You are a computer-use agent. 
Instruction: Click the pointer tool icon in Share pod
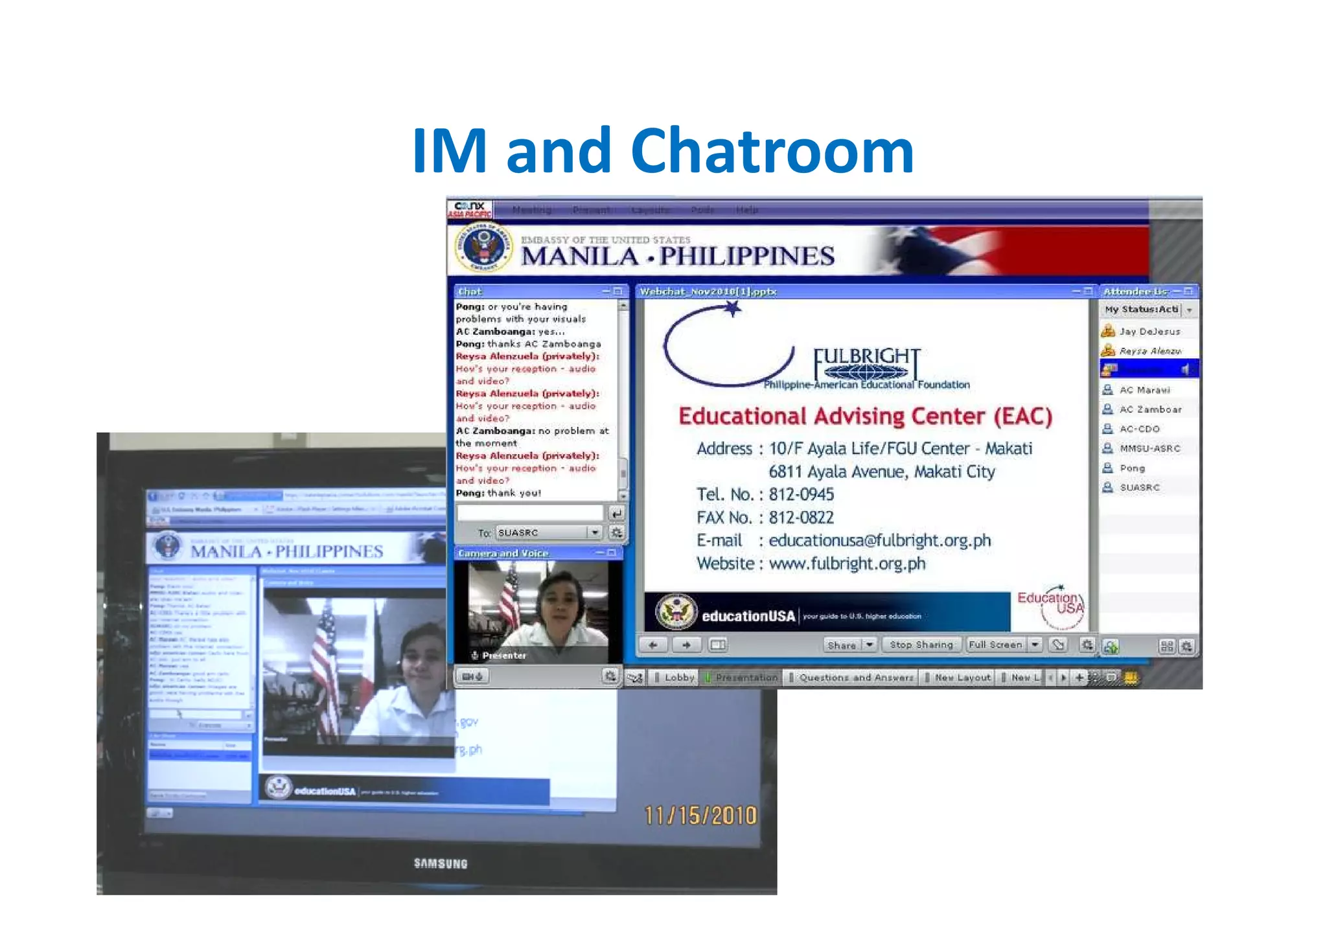[x=1058, y=645]
